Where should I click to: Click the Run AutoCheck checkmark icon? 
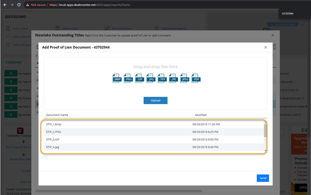(x=107, y=28)
